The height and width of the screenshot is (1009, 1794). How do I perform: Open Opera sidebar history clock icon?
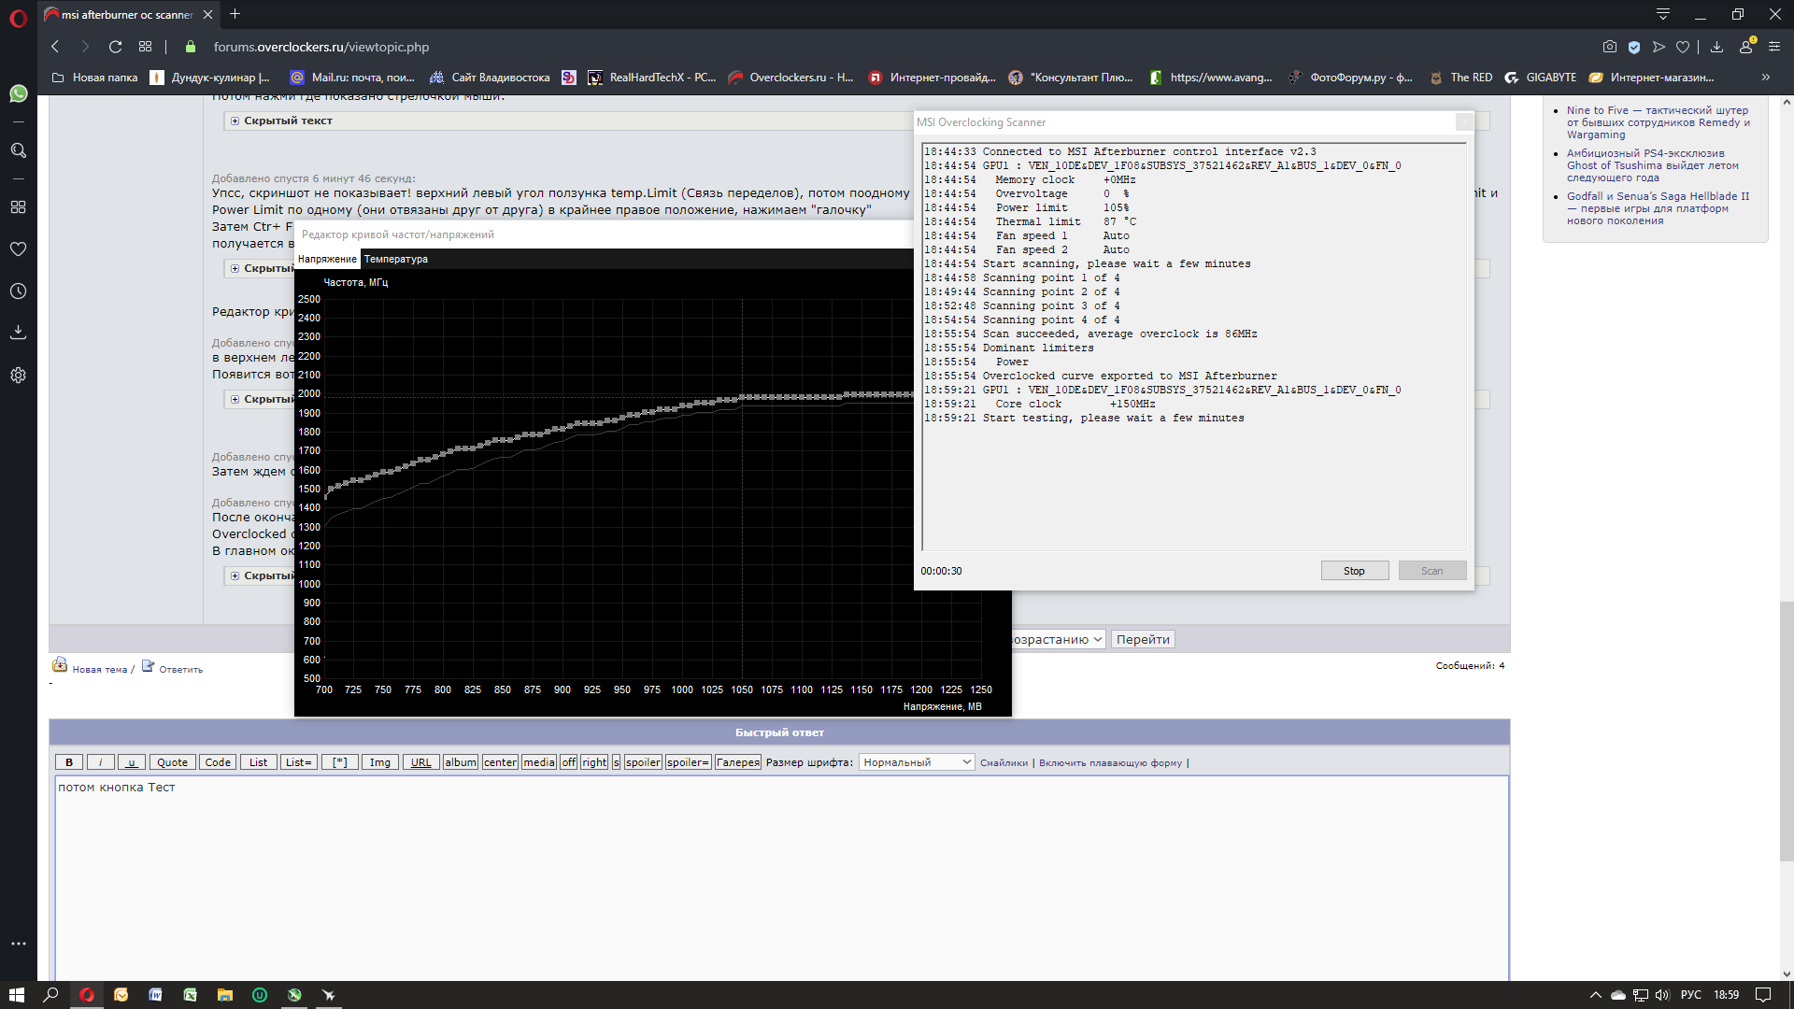[x=18, y=291]
